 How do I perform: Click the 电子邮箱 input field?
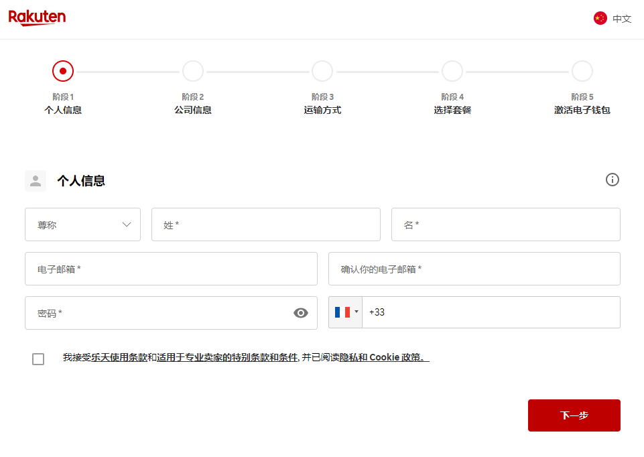point(171,268)
